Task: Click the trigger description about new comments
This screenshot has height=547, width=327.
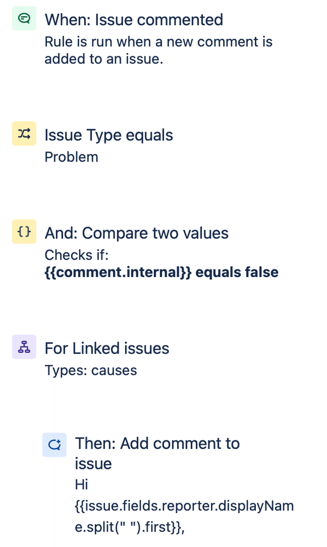Action: pyautogui.click(x=159, y=50)
